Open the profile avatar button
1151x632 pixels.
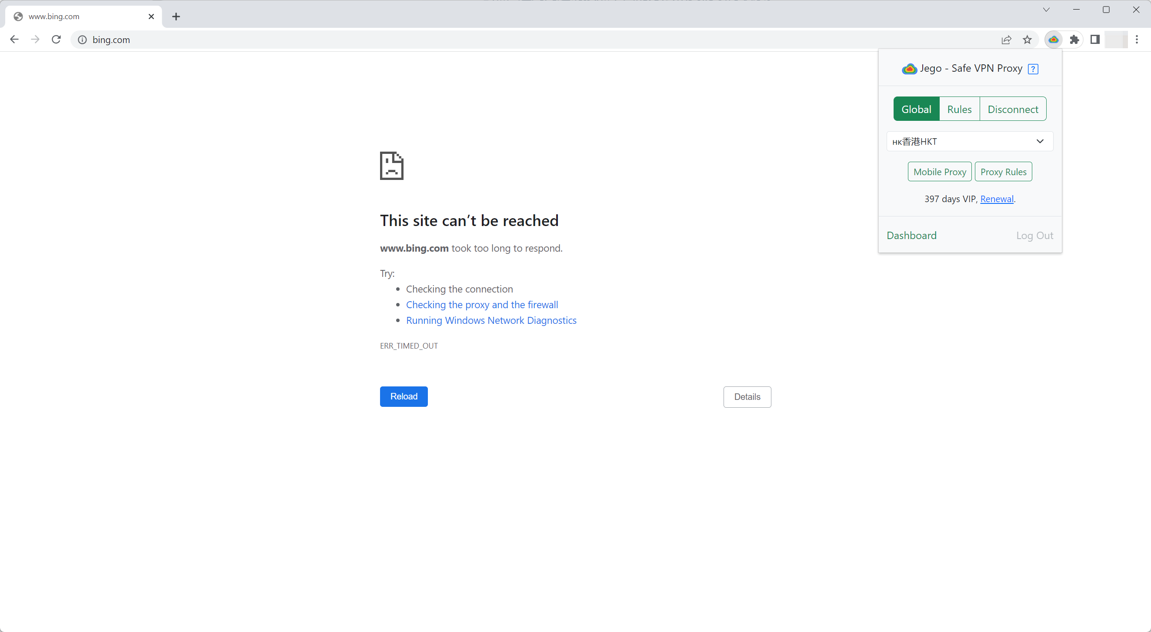[x=1116, y=40]
